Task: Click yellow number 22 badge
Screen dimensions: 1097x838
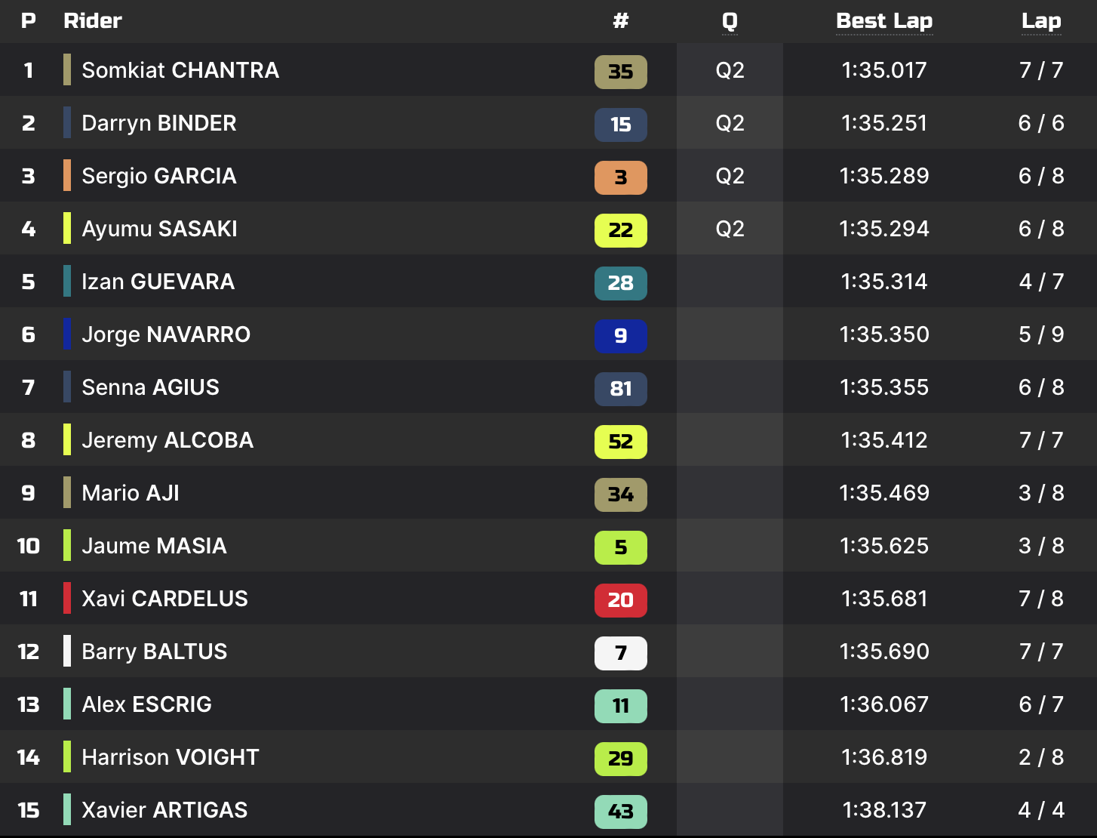Action: click(x=620, y=230)
